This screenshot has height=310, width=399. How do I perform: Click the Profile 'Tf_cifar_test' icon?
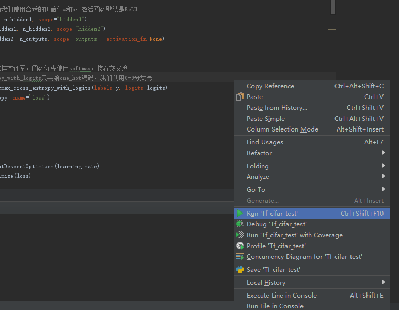[240, 246]
